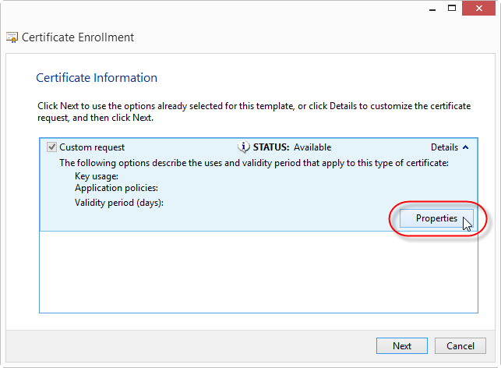
Task: Select the Custom request label
Action: click(x=92, y=147)
